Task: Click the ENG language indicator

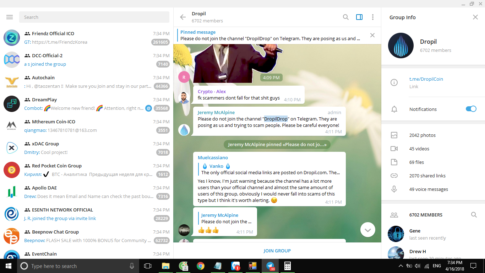Action: coord(437,266)
